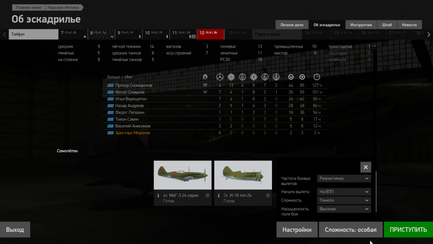Viewport: 433px width, 244px height.
Task: Open the Инструктаж tab
Action: click(361, 25)
